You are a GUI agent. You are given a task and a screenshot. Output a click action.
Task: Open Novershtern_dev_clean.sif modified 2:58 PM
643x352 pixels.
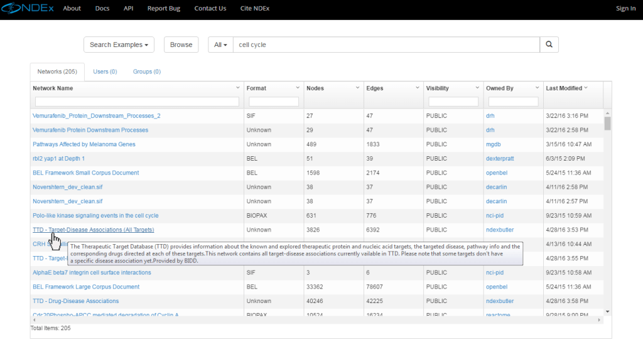click(x=68, y=187)
